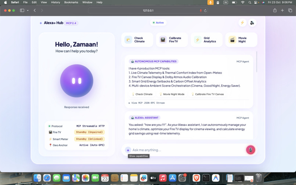The width and height of the screenshot is (296, 185).
Task: Open the Bookmarks menu
Action: (x=71, y=2)
